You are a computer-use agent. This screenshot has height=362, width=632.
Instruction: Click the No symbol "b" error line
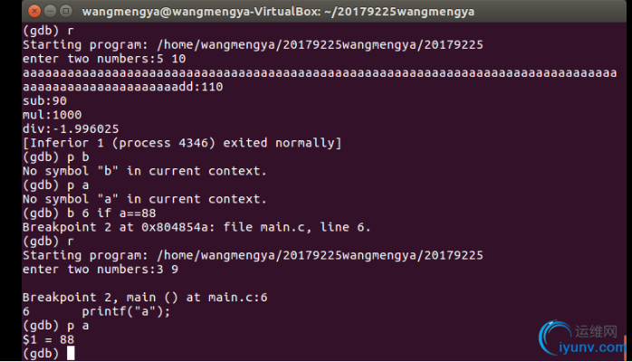click(144, 171)
